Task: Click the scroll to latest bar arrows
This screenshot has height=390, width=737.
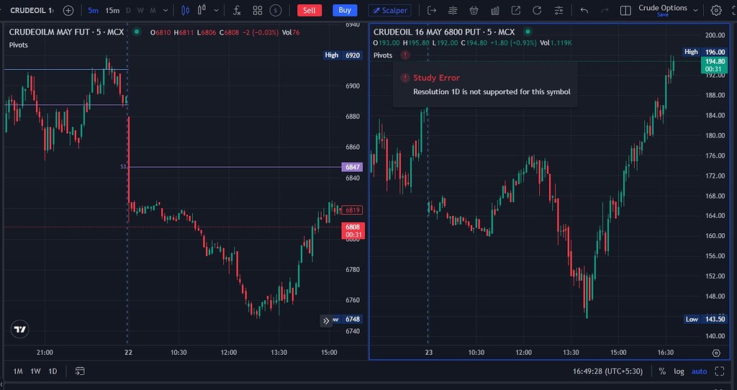Action: click(326, 321)
